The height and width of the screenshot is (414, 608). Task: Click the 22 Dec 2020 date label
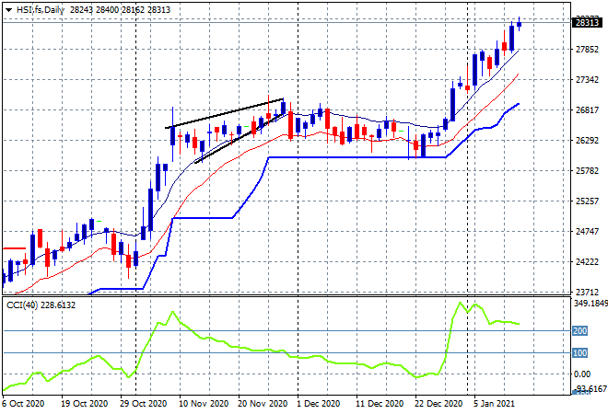[438, 404]
